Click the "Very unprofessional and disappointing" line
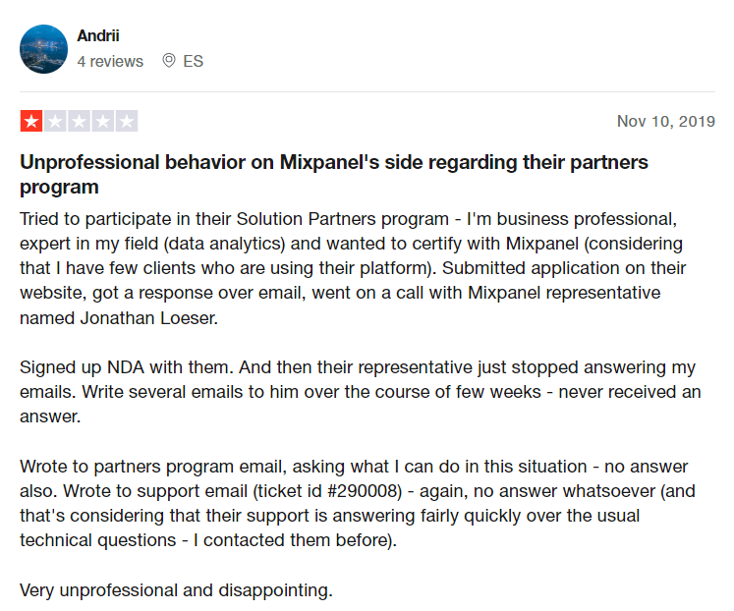734x611 pixels. point(177,591)
